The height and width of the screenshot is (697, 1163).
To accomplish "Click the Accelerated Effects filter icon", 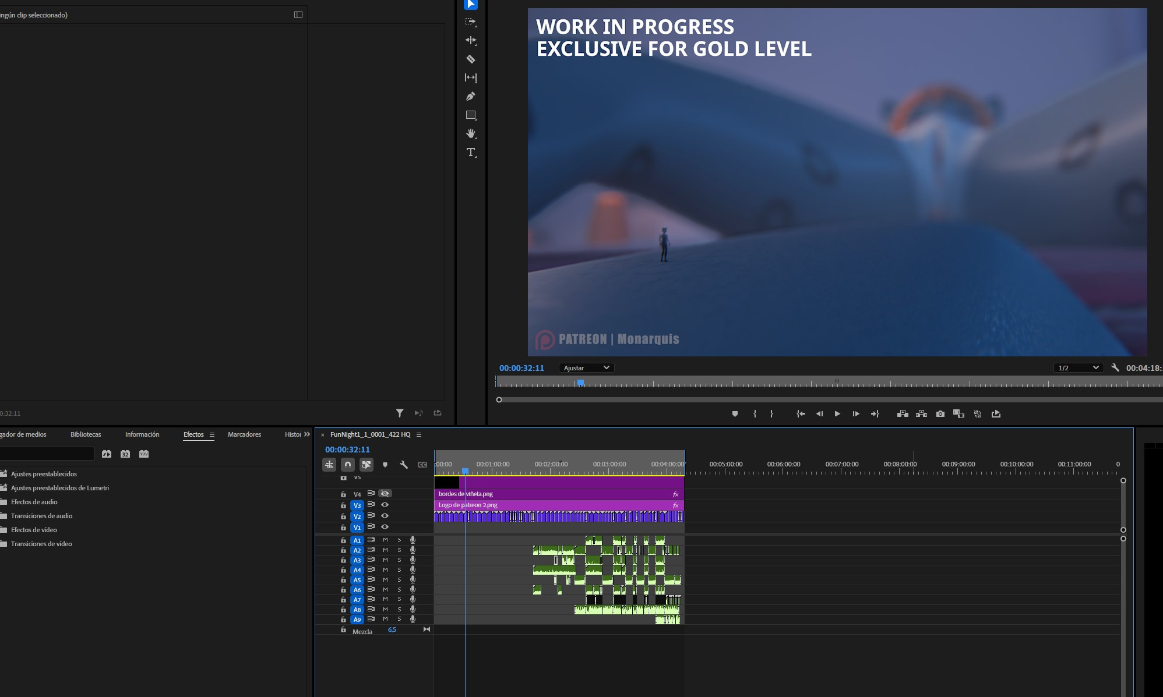I will point(107,454).
